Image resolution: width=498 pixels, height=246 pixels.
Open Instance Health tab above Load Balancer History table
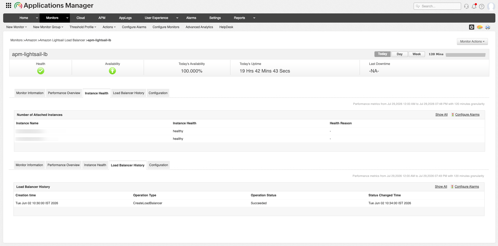click(95, 165)
